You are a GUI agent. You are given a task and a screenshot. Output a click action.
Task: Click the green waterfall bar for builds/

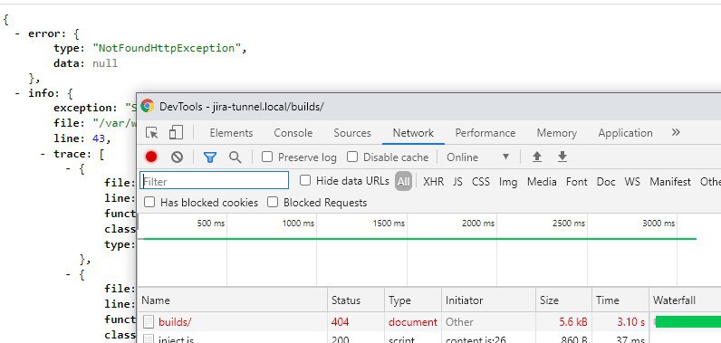pos(687,321)
